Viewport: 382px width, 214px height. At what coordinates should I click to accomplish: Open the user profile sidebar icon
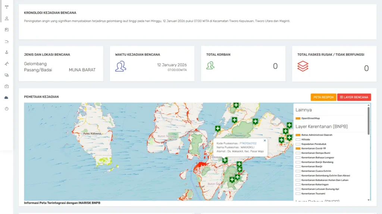tap(6, 18)
